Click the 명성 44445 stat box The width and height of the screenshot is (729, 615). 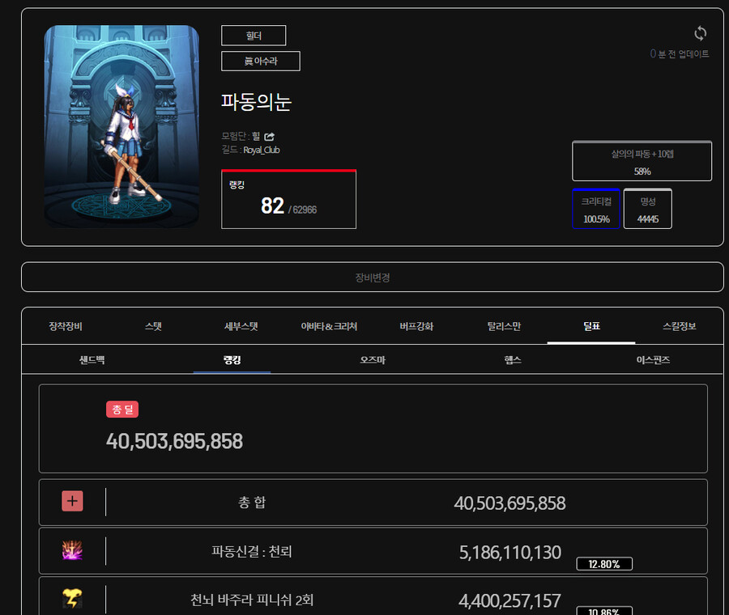pos(647,209)
